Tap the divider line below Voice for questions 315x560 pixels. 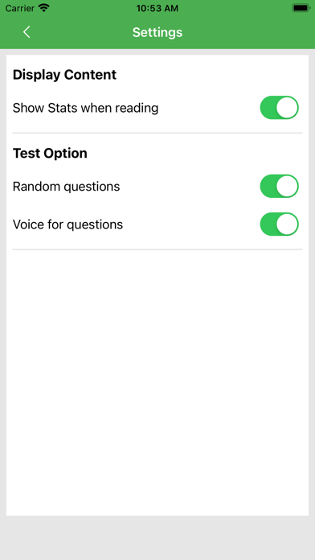click(x=157, y=249)
